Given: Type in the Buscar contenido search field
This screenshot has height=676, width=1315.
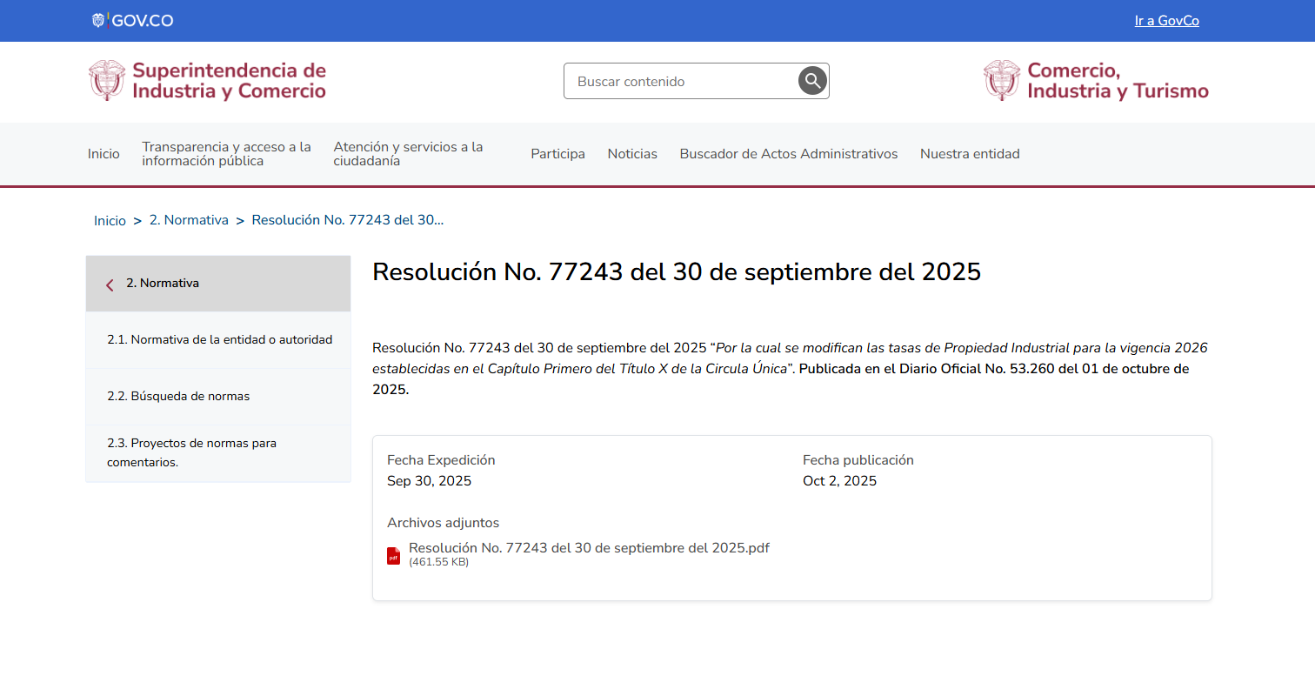Looking at the screenshot, I should [x=683, y=81].
